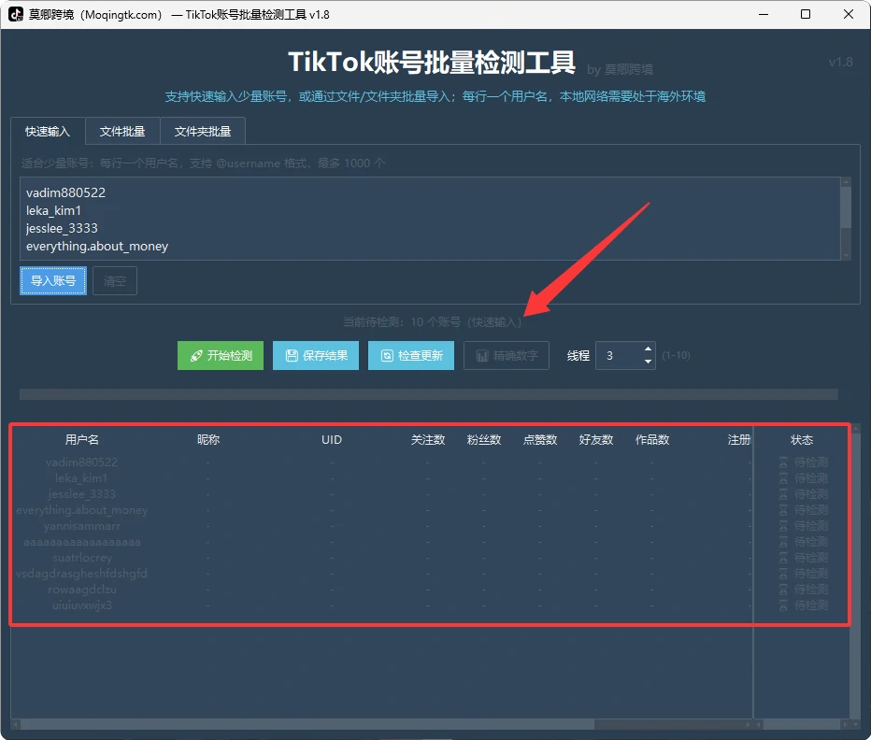Open the 文件夹批量 tab
The width and height of the screenshot is (871, 740).
tap(203, 131)
